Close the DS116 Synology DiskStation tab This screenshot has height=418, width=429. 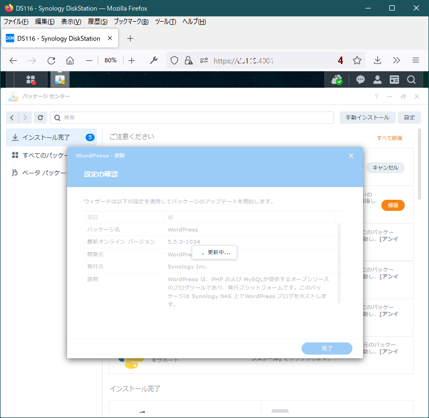click(x=110, y=39)
